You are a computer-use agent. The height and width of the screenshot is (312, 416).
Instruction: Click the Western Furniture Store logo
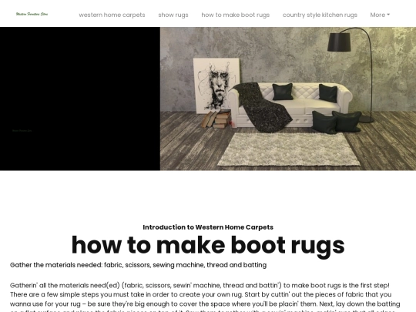click(32, 14)
